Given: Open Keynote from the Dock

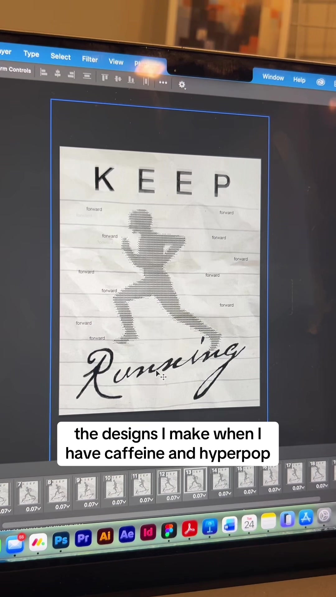Looking at the screenshot, I should 210,527.
